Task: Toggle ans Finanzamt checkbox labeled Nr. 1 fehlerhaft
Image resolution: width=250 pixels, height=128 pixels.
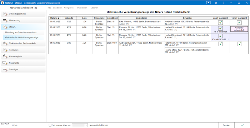Action: point(221,28)
